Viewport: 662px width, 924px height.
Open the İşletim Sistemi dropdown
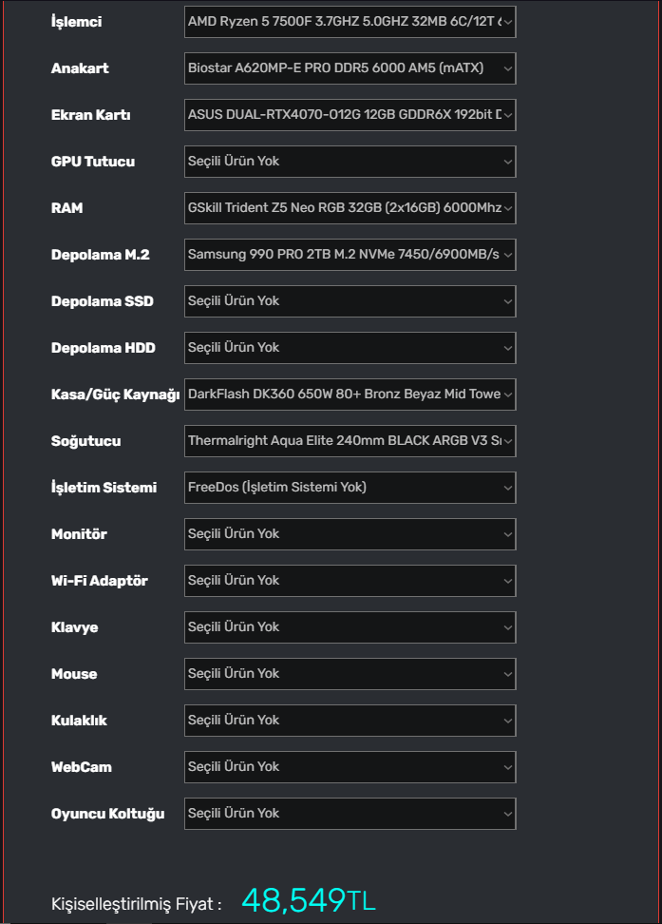pos(350,488)
